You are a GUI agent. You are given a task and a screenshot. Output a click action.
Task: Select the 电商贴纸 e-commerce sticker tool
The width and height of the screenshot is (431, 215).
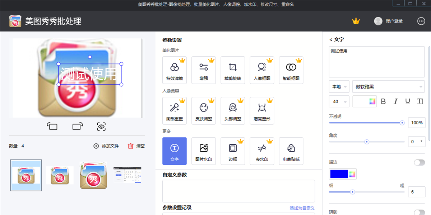pyautogui.click(x=291, y=151)
